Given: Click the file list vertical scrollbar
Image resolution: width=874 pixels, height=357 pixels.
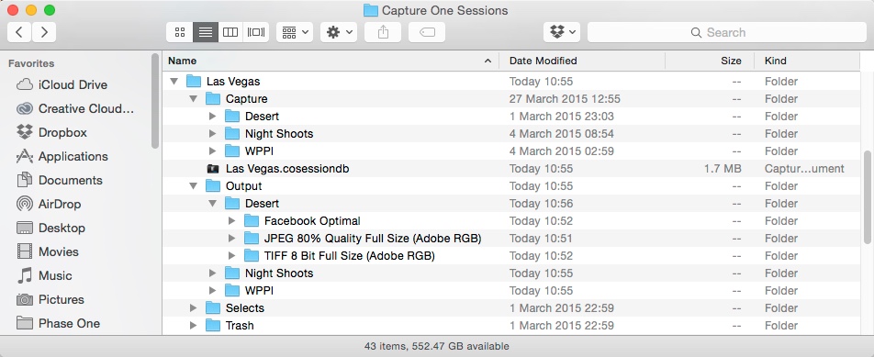Looking at the screenshot, I should point(867,197).
